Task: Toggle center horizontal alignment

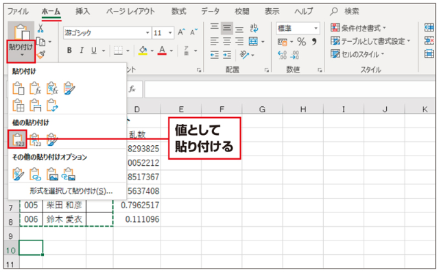Action: (x=227, y=41)
